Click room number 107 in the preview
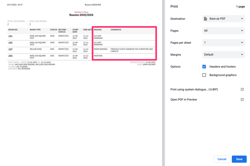Image resolution: width=250 pixels, height=166 pixels. point(10,49)
